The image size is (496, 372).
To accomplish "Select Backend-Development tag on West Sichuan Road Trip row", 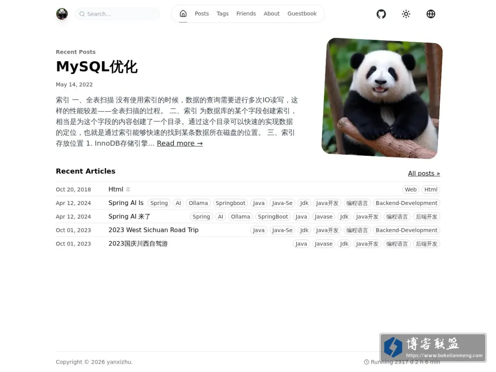I will click(x=406, y=230).
